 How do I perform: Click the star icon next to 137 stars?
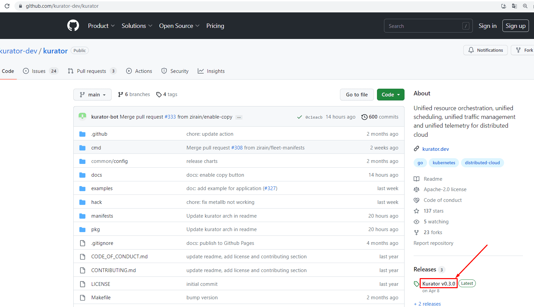[x=416, y=211]
